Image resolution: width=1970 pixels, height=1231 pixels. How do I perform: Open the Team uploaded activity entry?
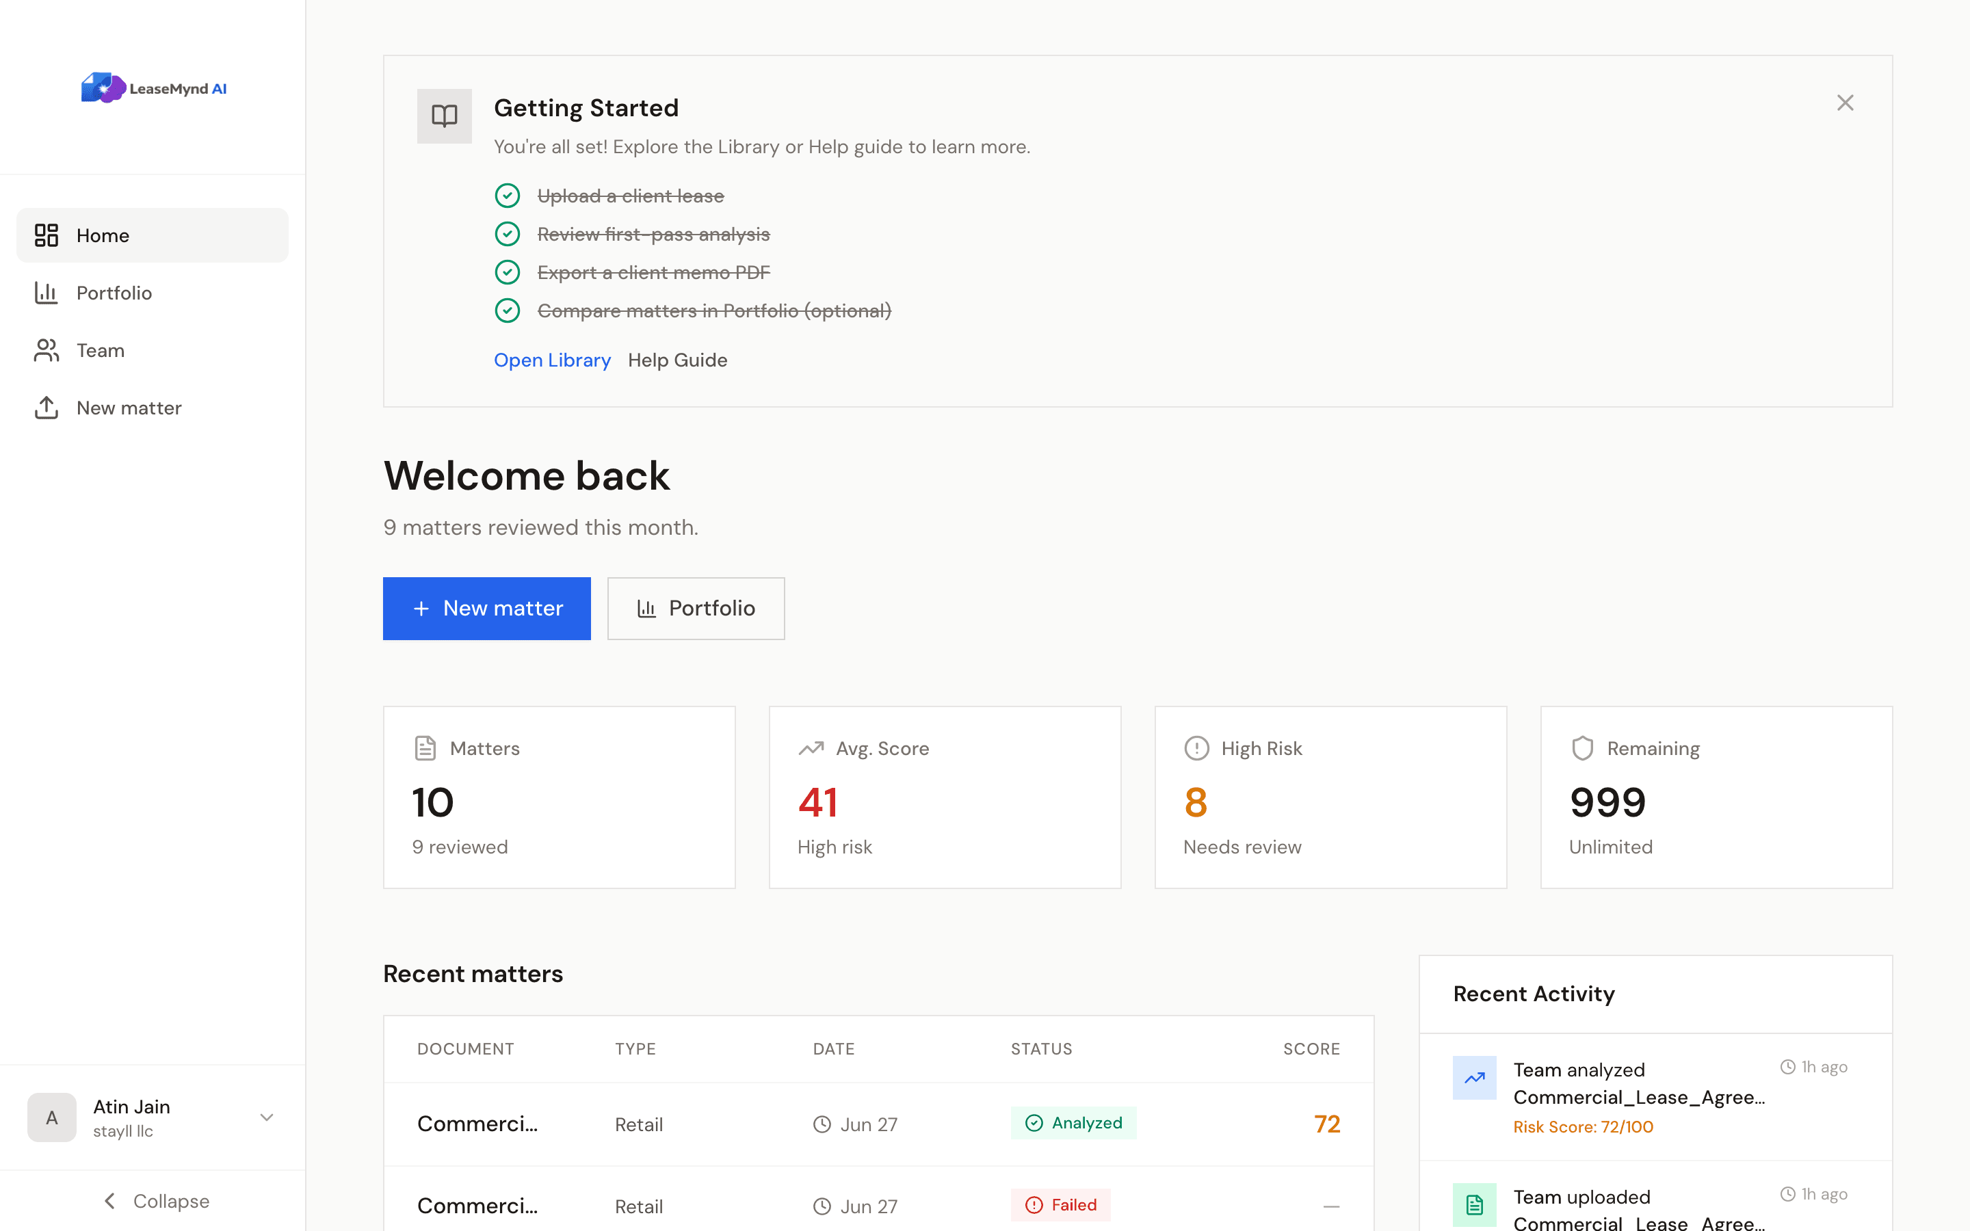[x=1656, y=1197]
